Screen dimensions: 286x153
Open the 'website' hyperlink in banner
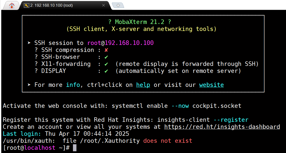coord(211,85)
